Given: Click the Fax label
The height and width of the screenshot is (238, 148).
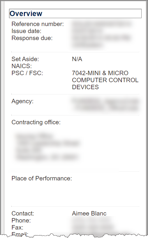Looking at the screenshot, I should click(17, 227).
